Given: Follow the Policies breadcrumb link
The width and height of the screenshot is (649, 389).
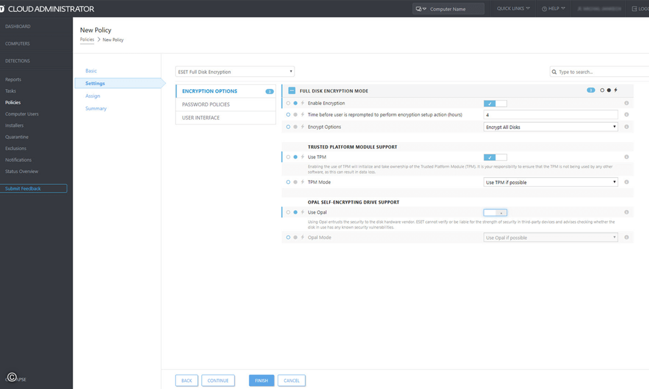Looking at the screenshot, I should (x=87, y=39).
